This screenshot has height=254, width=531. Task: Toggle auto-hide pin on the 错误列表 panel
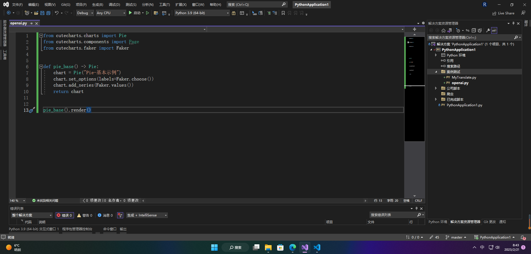[416, 208]
